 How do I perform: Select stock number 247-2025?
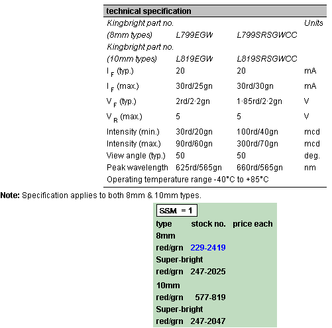point(208,272)
